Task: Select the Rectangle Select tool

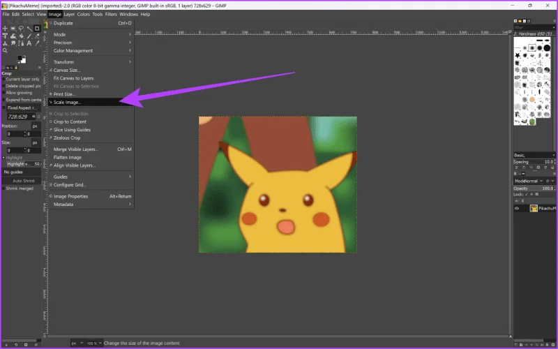Action: pyautogui.click(x=13, y=28)
